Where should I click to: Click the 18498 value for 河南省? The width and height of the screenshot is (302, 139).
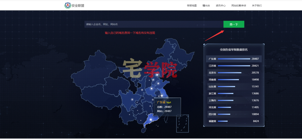coord(255,79)
